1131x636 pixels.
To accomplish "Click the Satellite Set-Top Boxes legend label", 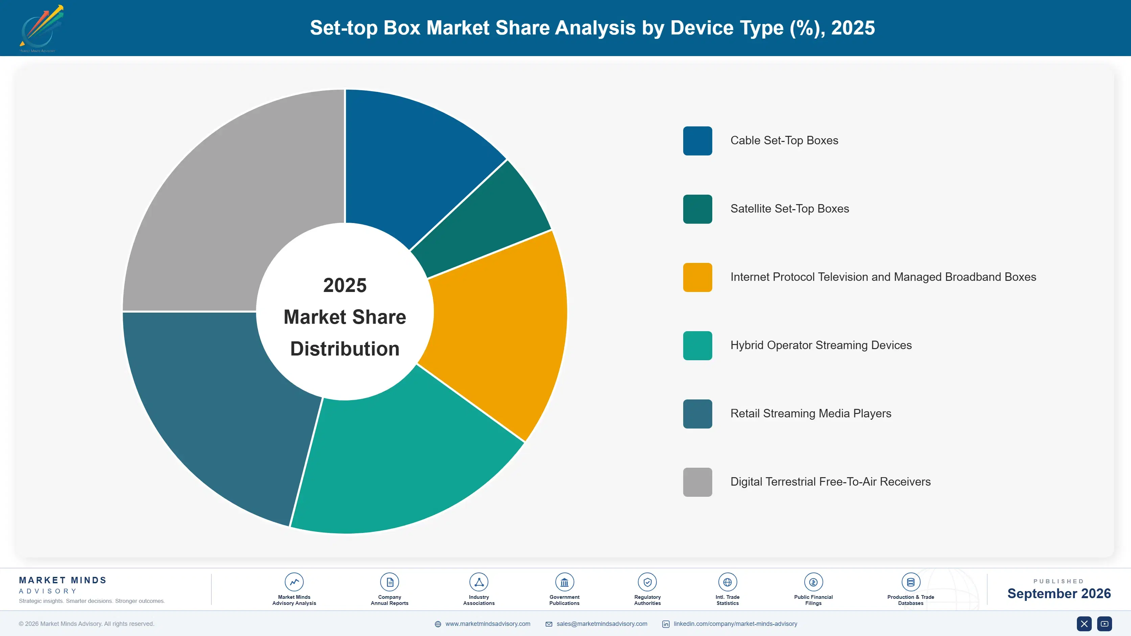I will [x=789, y=209].
